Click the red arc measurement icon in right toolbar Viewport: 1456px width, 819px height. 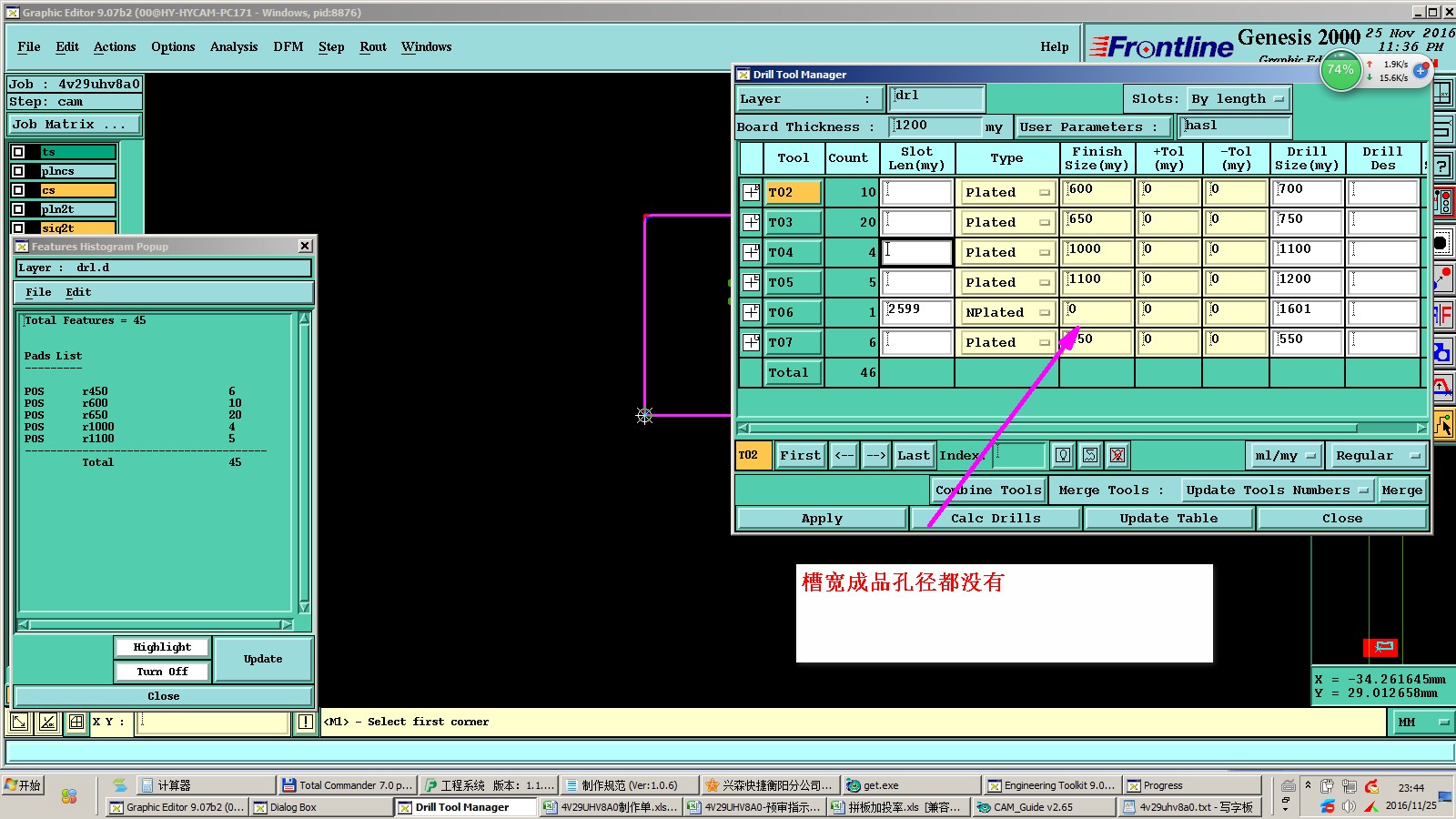1443,388
